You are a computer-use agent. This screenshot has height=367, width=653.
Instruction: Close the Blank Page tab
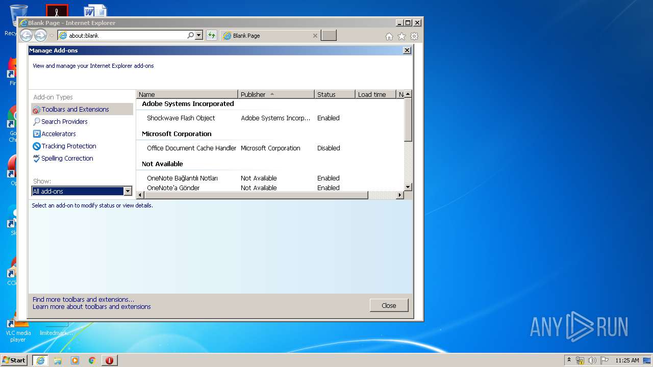pos(315,36)
